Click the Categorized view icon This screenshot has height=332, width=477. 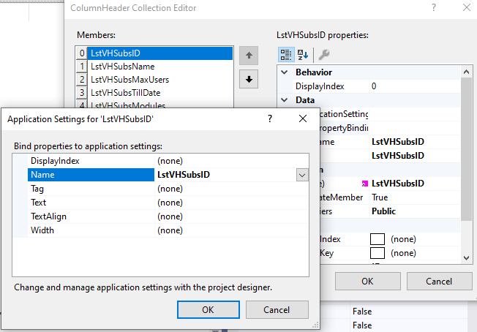[x=287, y=54]
